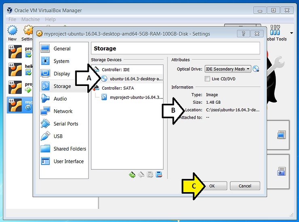Open the User Interface settings category
Viewport: 299px width, 222px height.
pos(64,161)
